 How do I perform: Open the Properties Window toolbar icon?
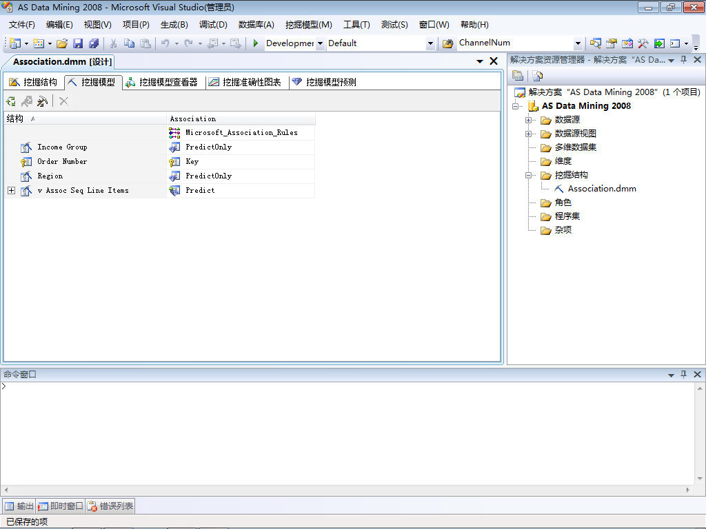pyautogui.click(x=611, y=43)
